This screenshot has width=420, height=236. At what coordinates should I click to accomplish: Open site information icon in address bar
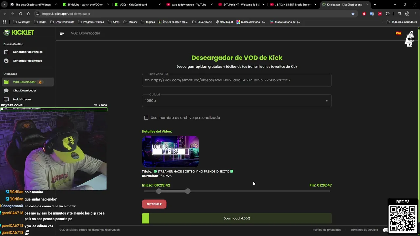click(x=38, y=14)
